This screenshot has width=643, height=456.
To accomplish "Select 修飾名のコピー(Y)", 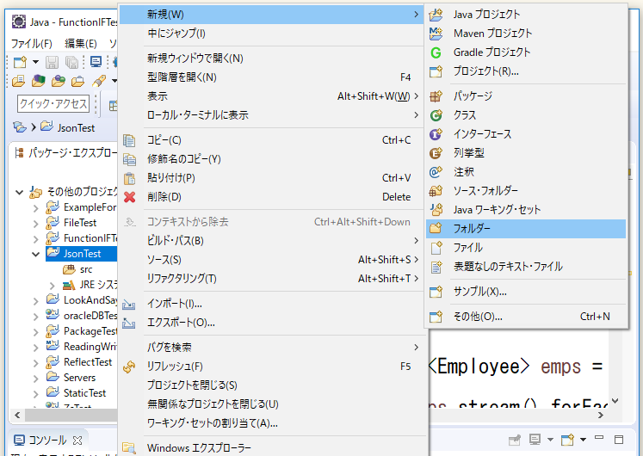I will [x=271, y=159].
